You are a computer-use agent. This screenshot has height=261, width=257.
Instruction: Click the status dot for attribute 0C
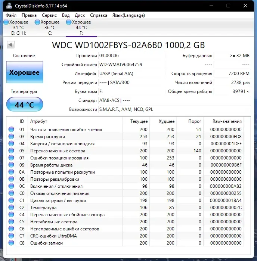pyautogui.click(x=11, y=186)
